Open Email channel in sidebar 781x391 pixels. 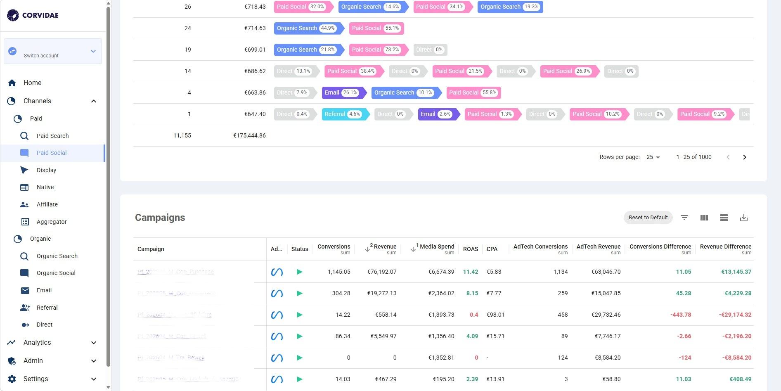pyautogui.click(x=44, y=290)
